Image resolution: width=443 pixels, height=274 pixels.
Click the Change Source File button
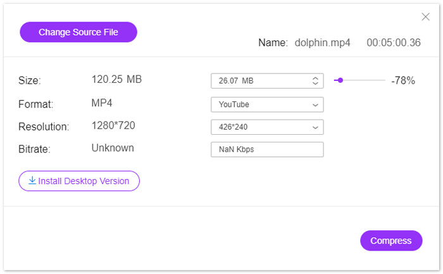pos(78,32)
